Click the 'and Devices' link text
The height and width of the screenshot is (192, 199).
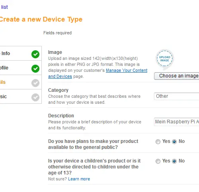click(x=60, y=76)
